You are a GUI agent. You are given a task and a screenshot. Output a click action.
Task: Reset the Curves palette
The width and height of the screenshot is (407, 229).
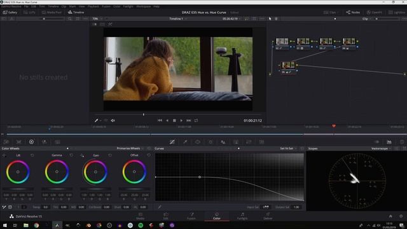click(302, 148)
